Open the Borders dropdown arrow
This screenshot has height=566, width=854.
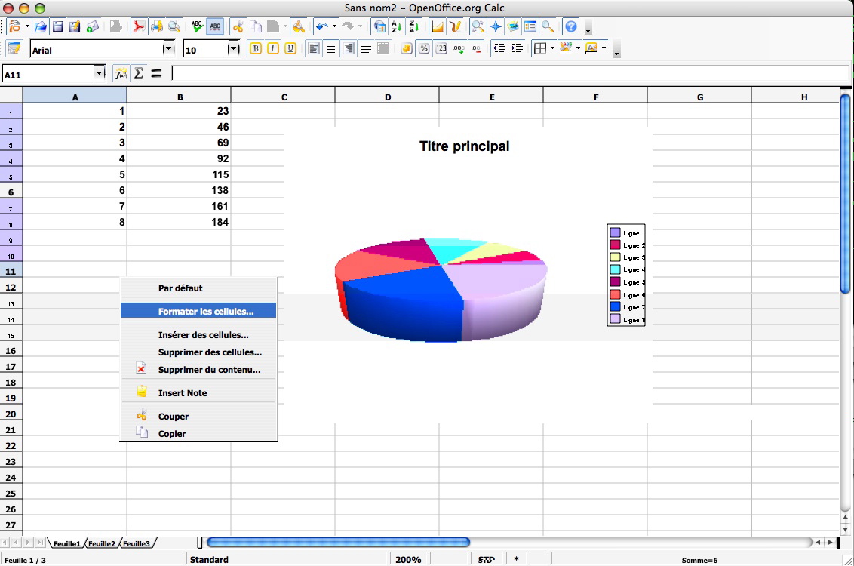click(553, 48)
